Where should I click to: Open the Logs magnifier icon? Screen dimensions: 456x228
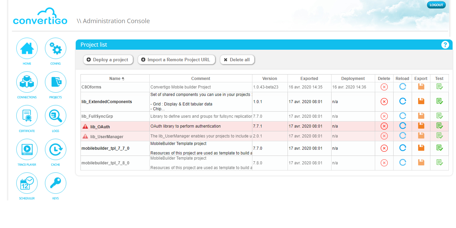click(x=56, y=116)
